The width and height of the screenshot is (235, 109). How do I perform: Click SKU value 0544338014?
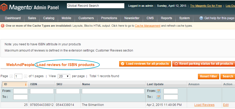tap(65, 105)
